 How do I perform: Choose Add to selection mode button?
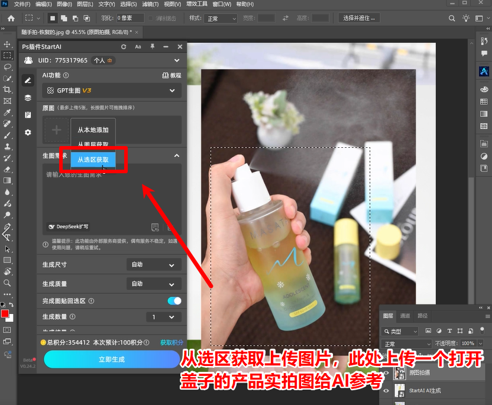click(x=64, y=18)
